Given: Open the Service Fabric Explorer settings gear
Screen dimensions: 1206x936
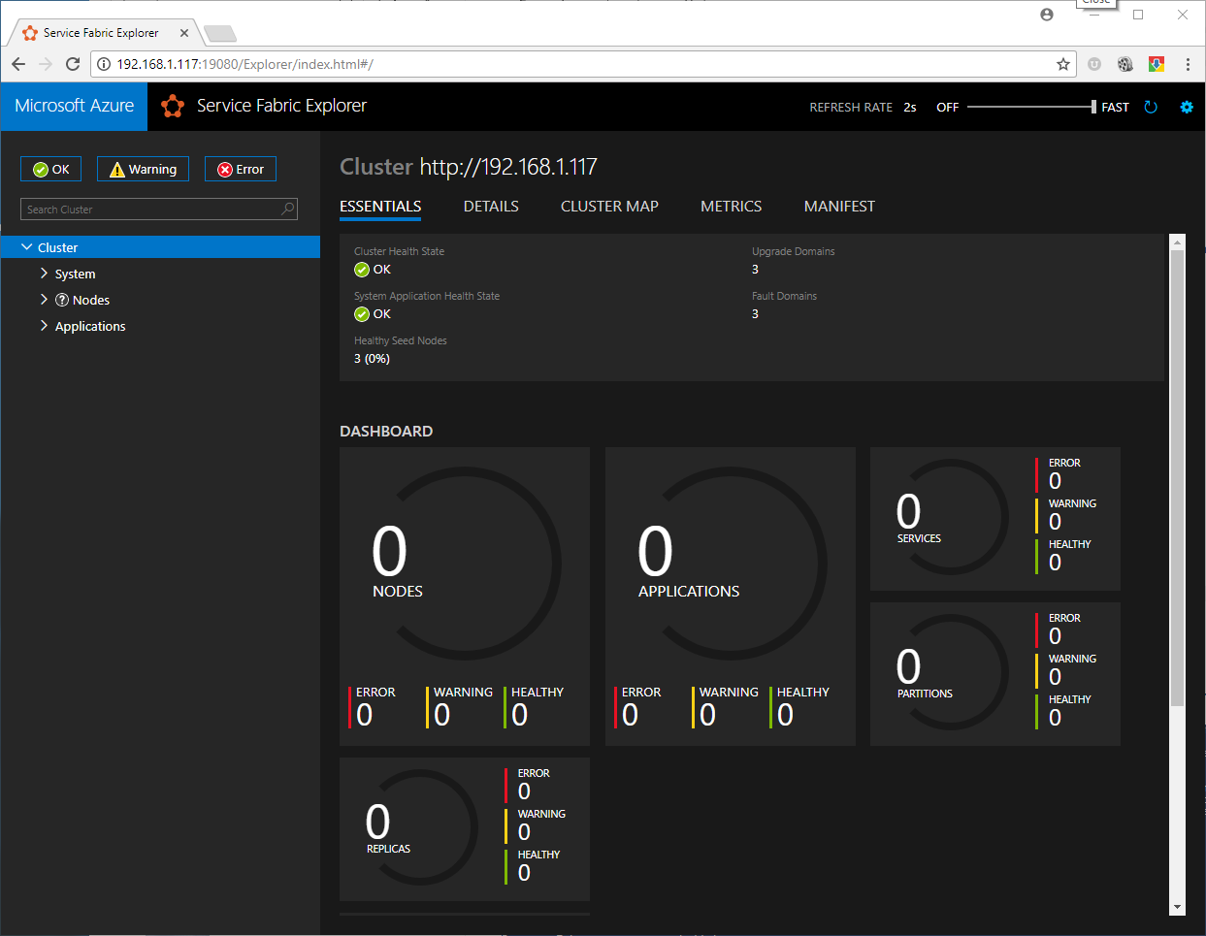Looking at the screenshot, I should tap(1187, 107).
